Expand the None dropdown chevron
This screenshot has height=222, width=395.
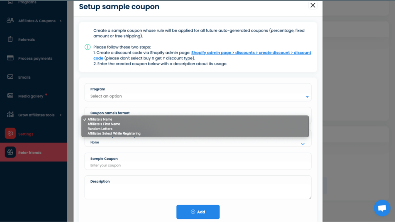pyautogui.click(x=303, y=144)
